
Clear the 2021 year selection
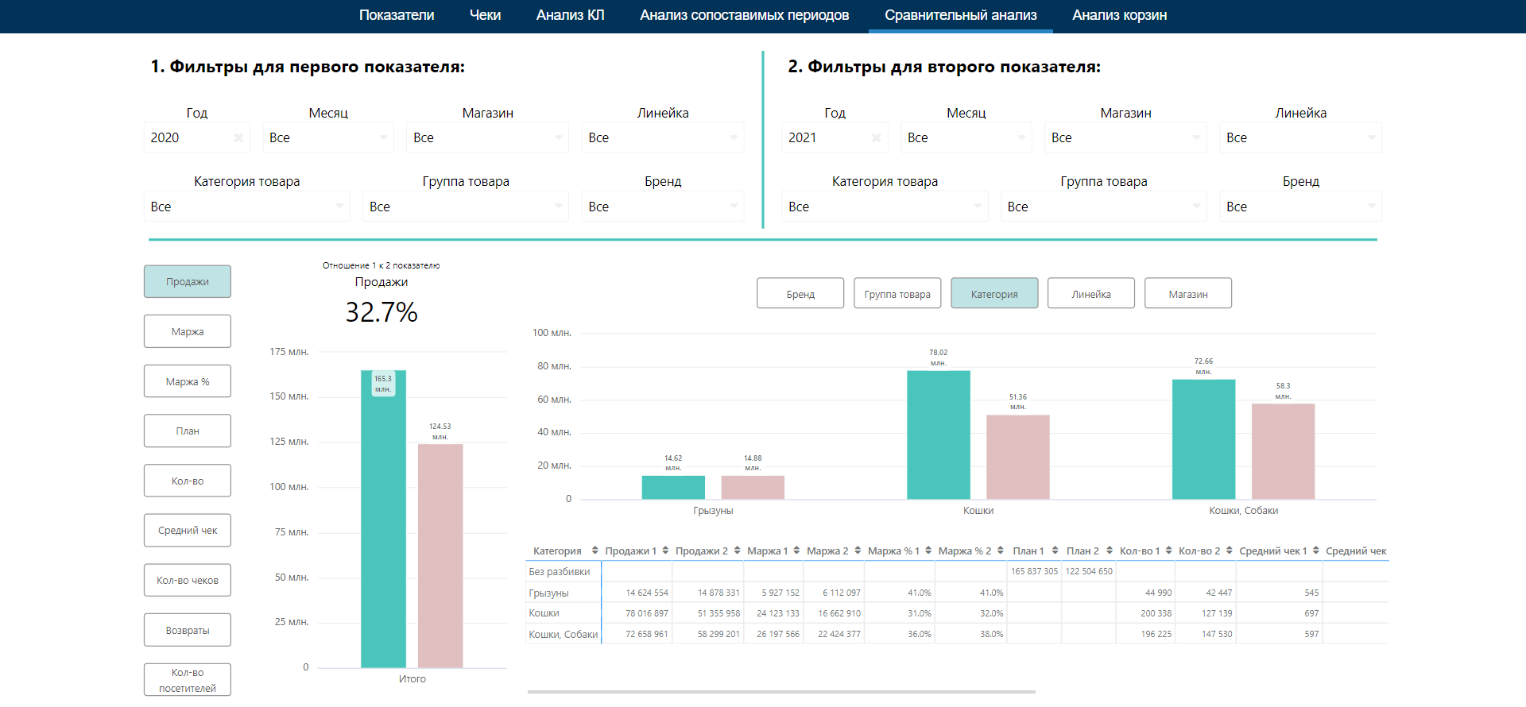(876, 137)
